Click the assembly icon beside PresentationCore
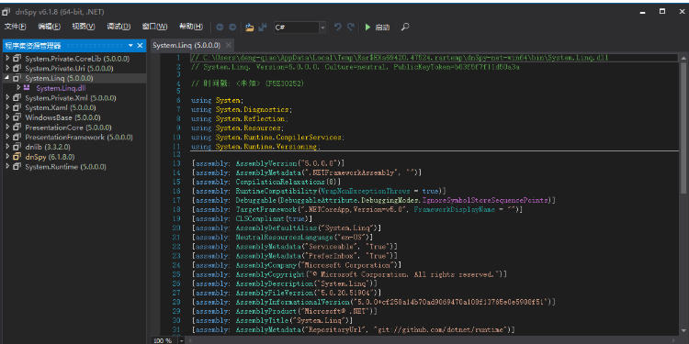Image resolution: width=689 pixels, height=344 pixels. pyautogui.click(x=17, y=128)
